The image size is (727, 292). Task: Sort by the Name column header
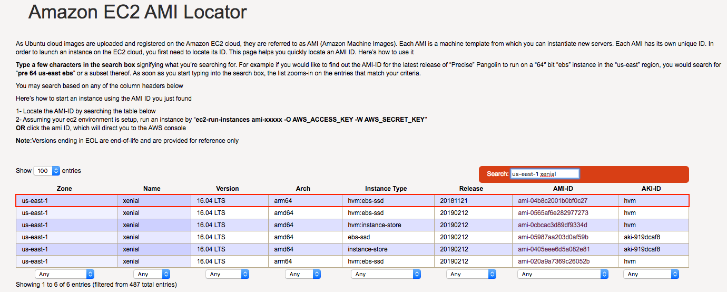point(152,188)
